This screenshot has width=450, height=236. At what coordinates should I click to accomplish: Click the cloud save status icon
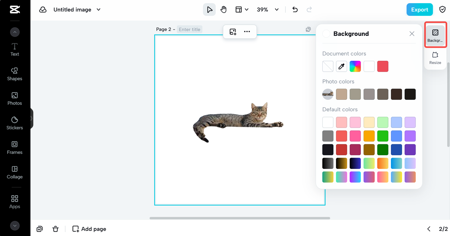coord(43,9)
